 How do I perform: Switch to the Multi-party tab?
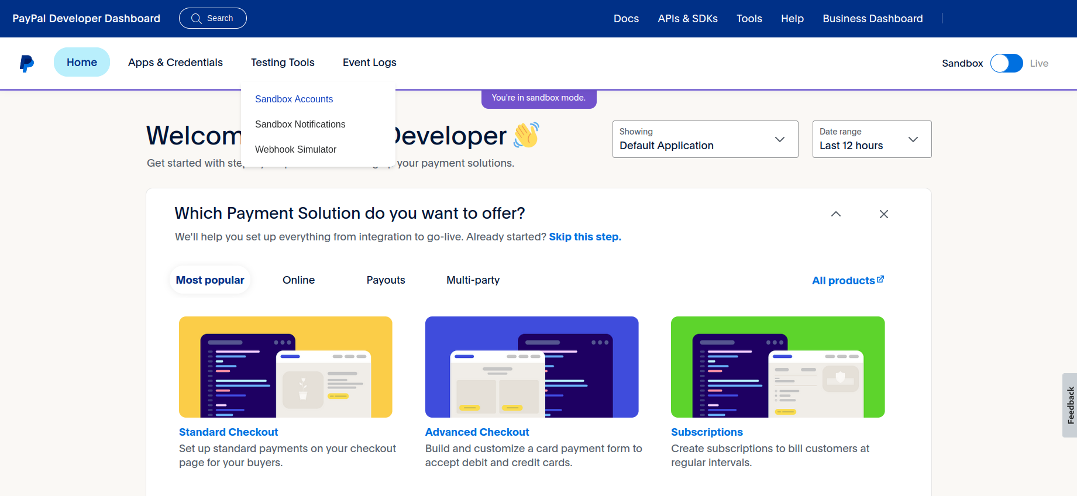473,280
